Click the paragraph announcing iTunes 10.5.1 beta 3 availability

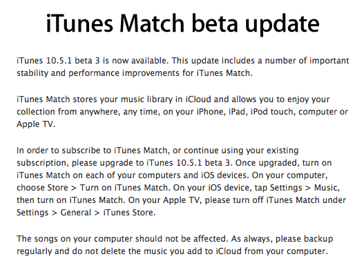183,67
